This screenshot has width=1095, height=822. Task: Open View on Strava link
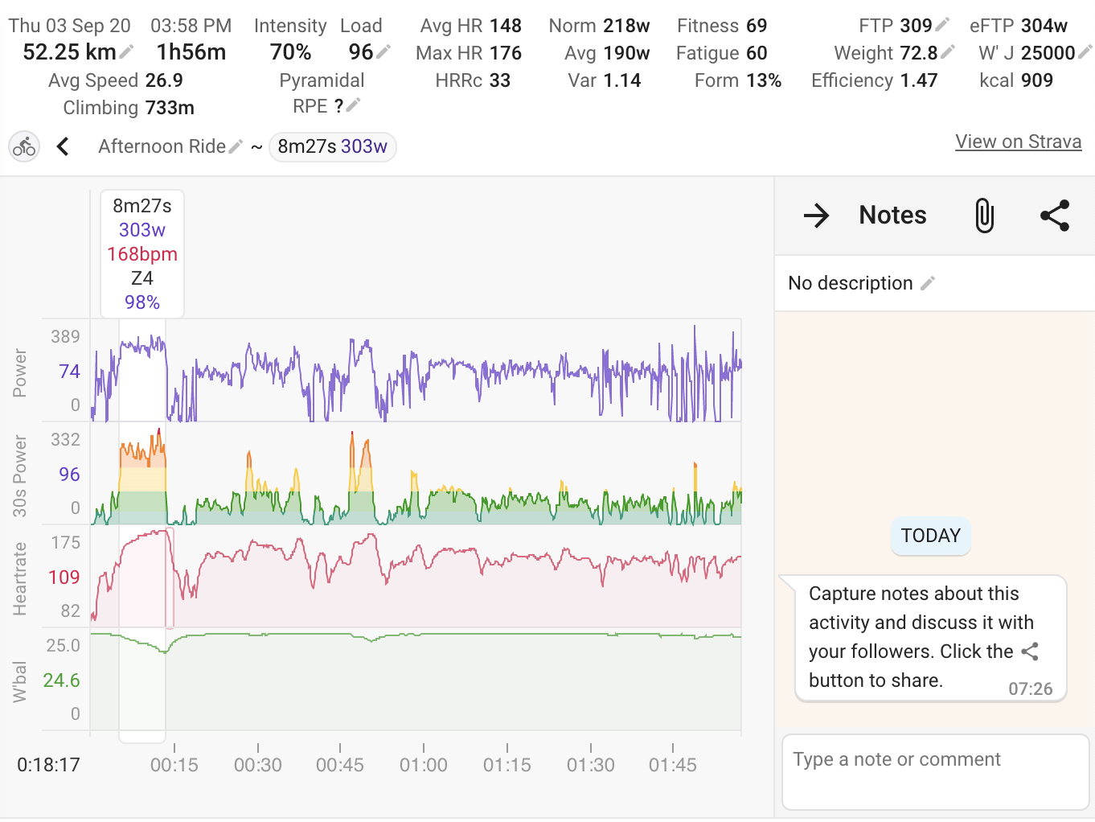pyautogui.click(x=1018, y=142)
